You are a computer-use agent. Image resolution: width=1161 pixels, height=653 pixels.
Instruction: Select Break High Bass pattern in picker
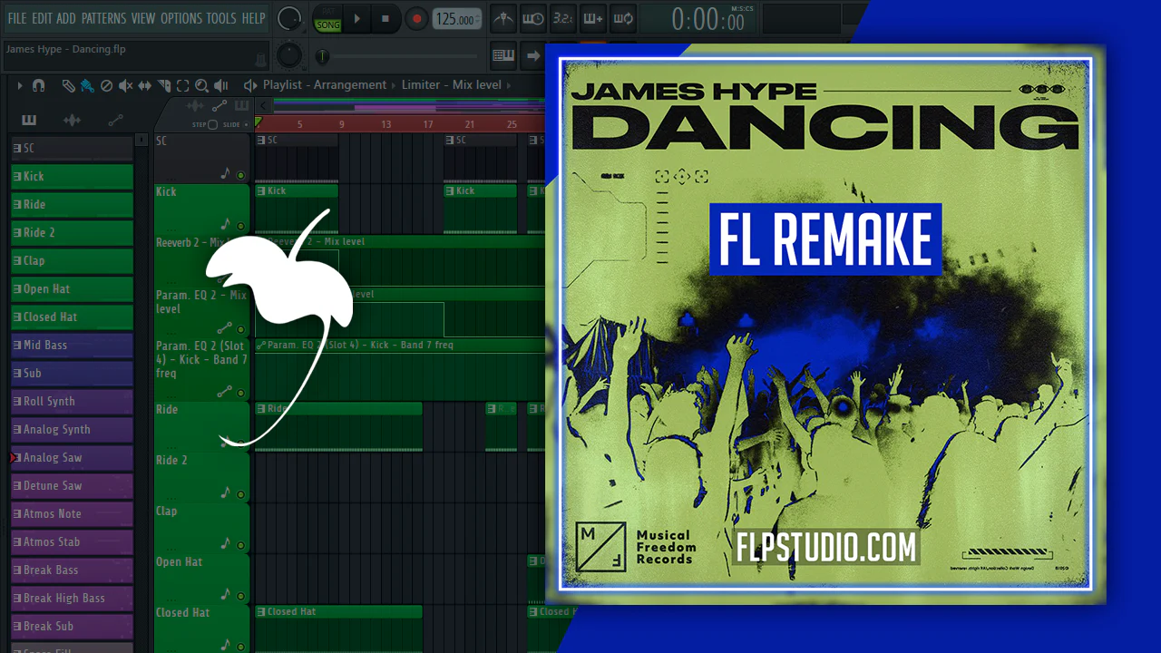pos(72,598)
